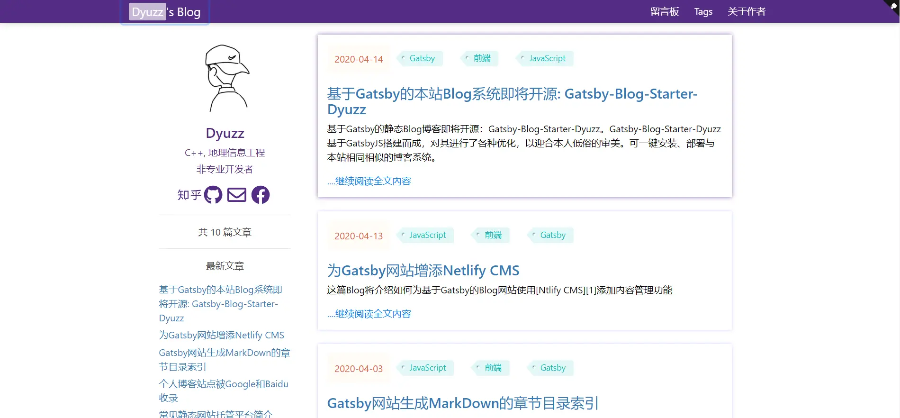Open the 知乎 profile link
The width and height of the screenshot is (900, 418).
(x=189, y=195)
